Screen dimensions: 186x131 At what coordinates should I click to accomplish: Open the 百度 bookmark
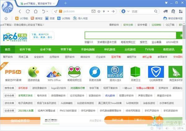pos(50,18)
